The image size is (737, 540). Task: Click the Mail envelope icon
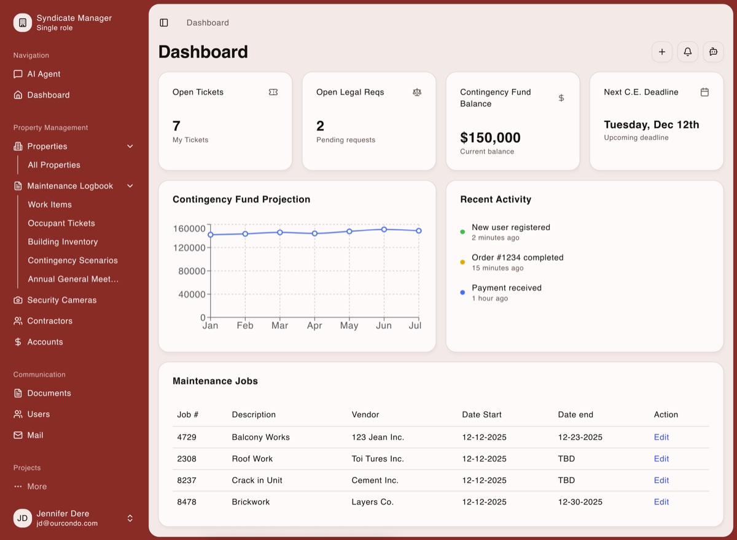click(18, 435)
